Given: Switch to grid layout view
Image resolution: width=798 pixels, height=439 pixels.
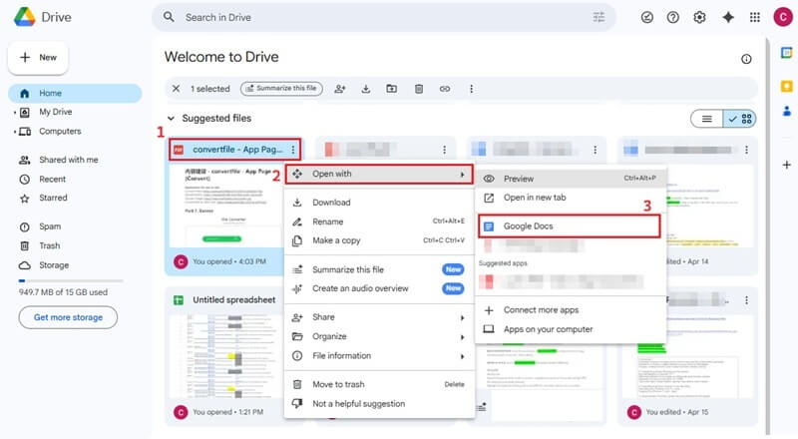Looking at the screenshot, I should 739,119.
